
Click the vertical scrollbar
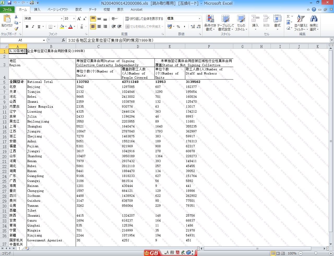click(x=331, y=141)
